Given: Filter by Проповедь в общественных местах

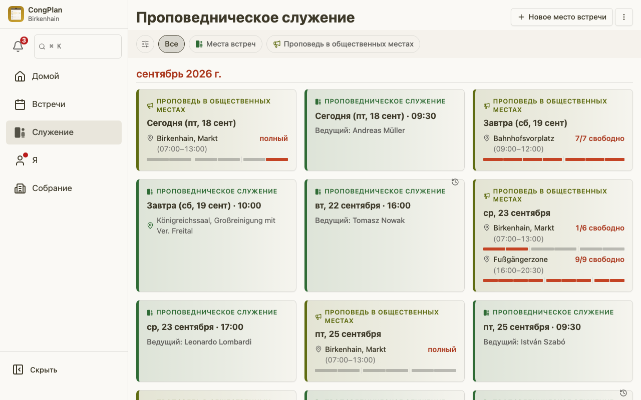Looking at the screenshot, I should [343, 44].
